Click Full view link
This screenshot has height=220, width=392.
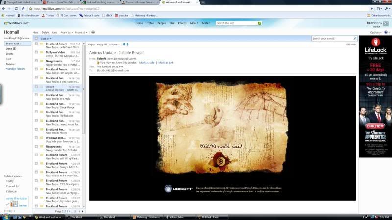[350, 44]
